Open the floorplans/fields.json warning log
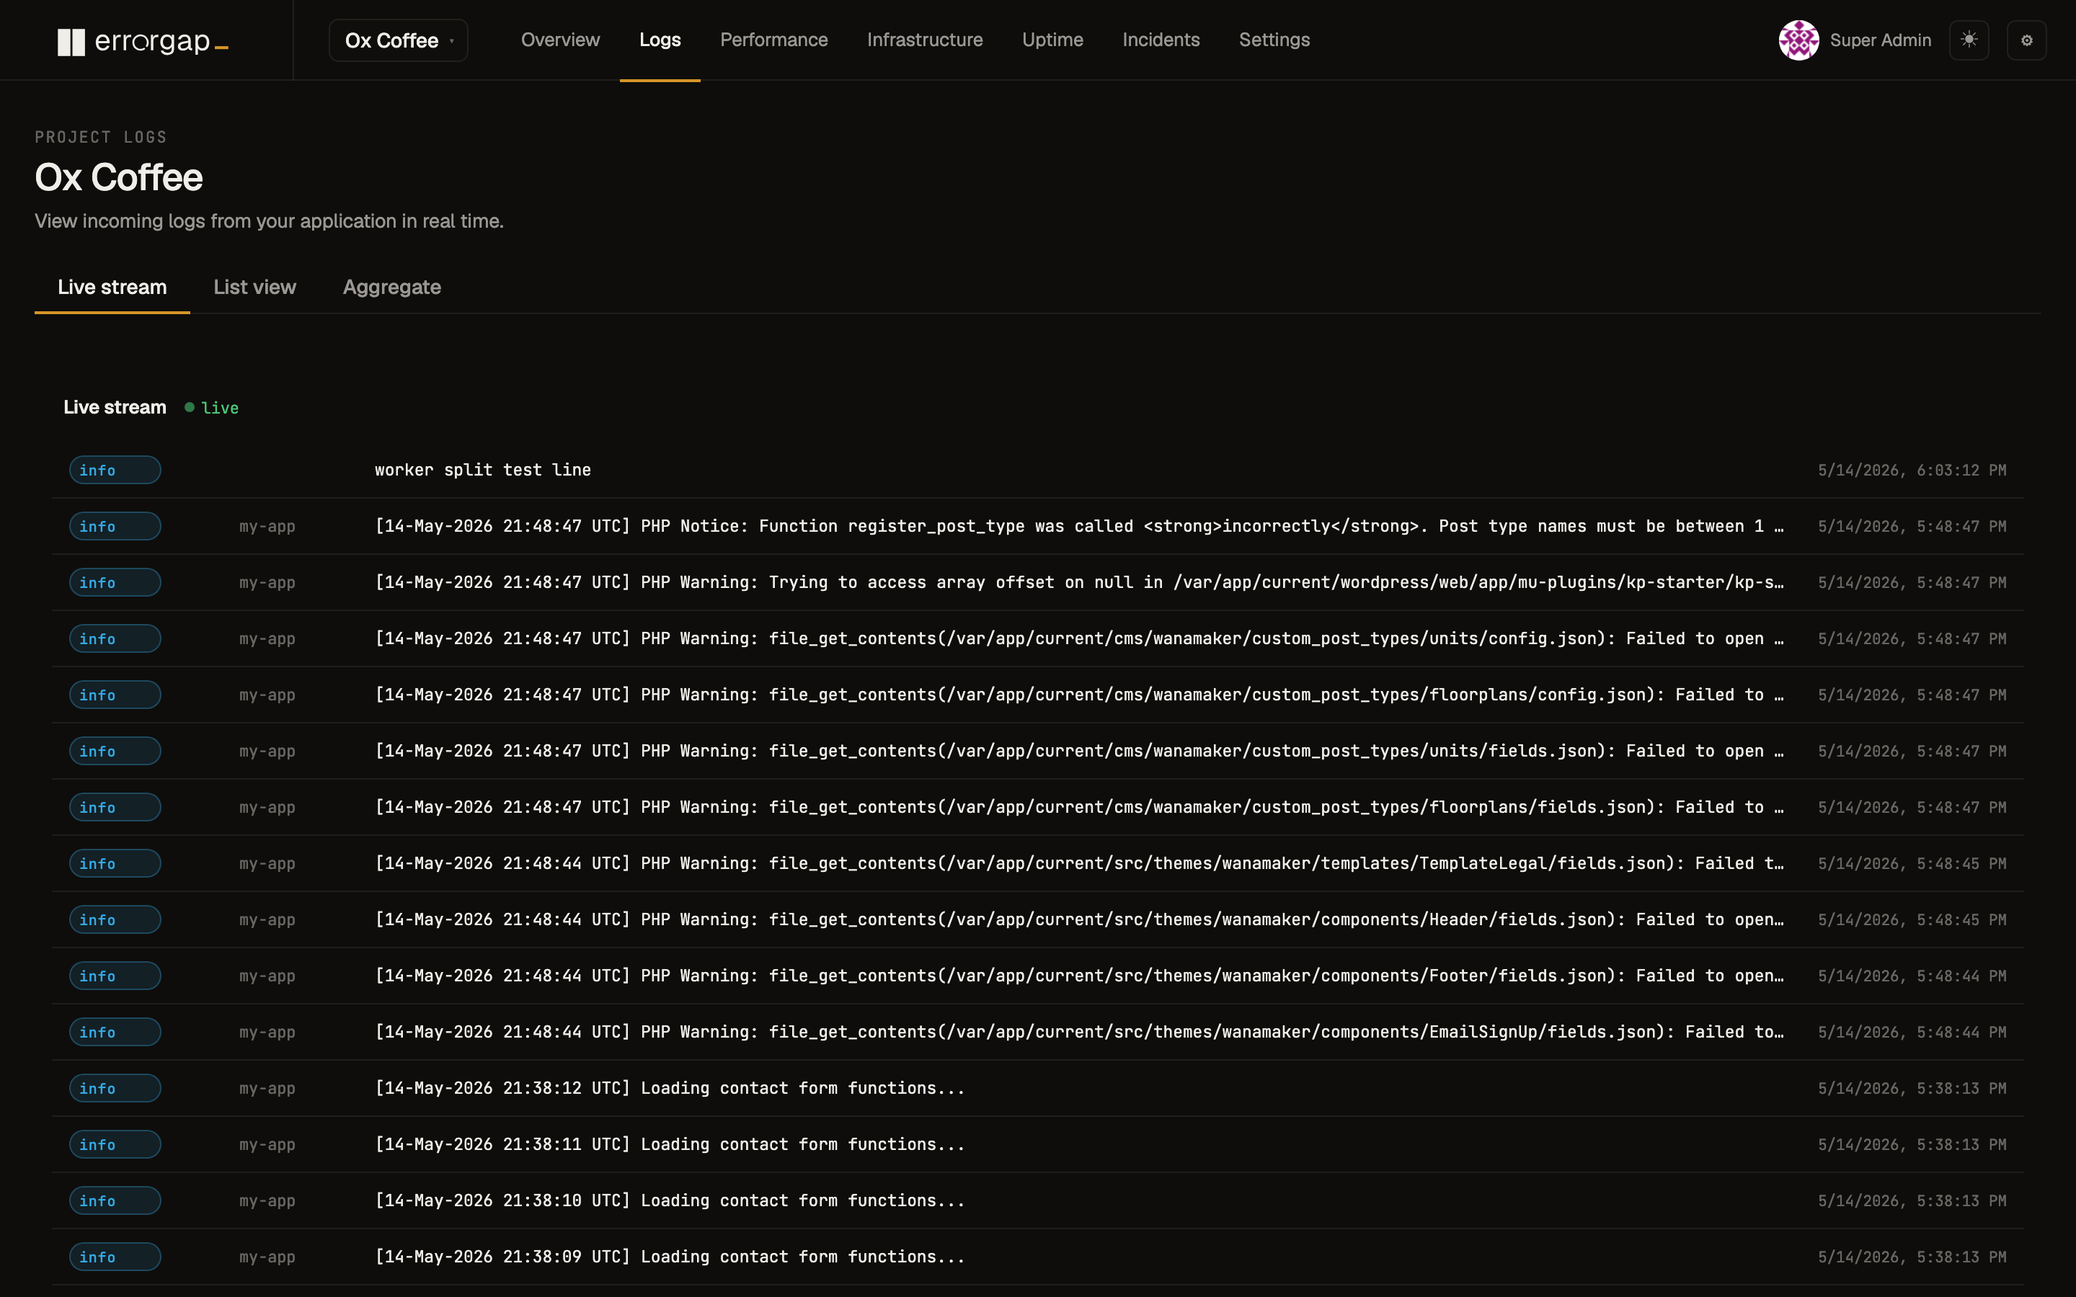 point(1079,807)
